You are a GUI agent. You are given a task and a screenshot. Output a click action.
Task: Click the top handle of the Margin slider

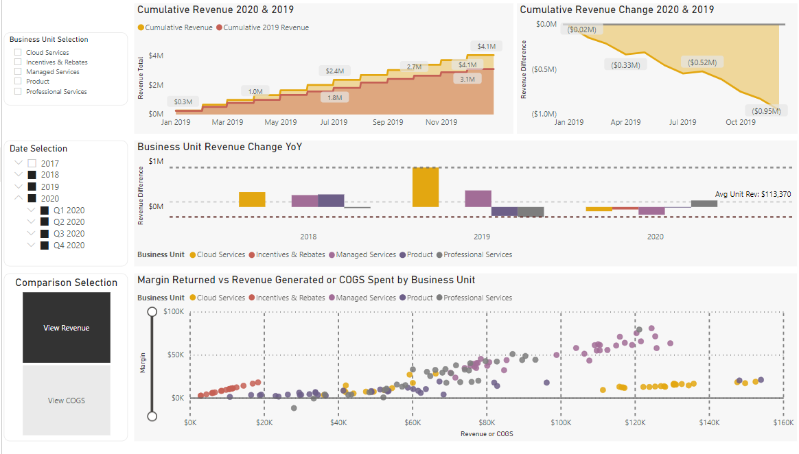pyautogui.click(x=152, y=312)
